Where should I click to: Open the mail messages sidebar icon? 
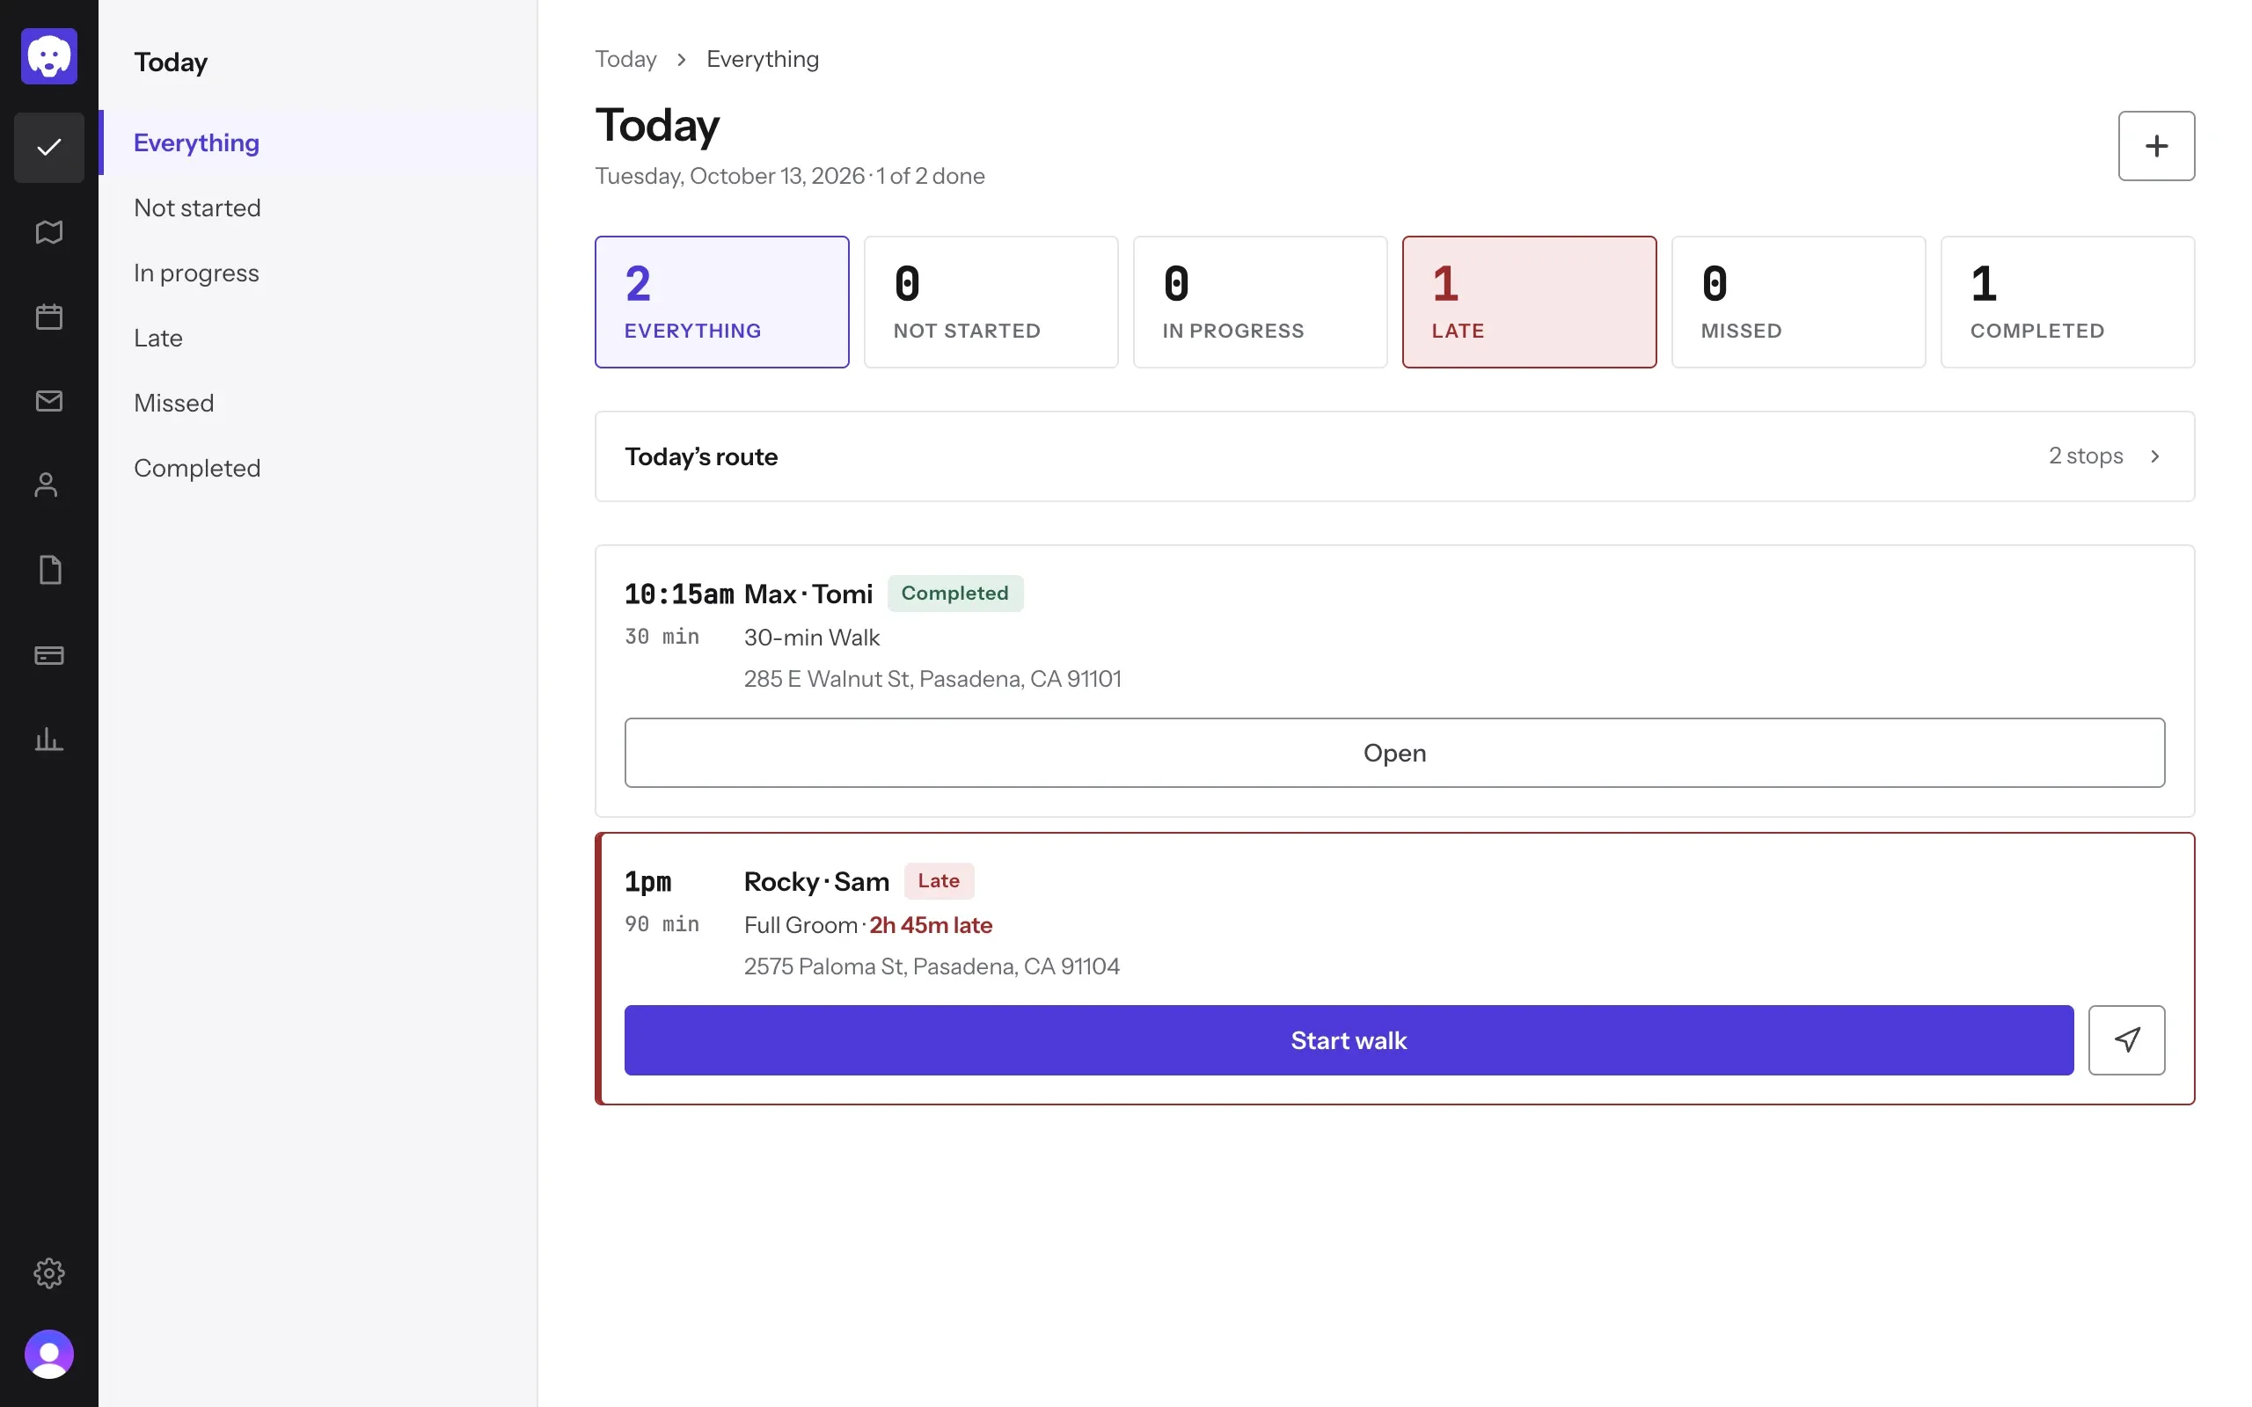tap(49, 401)
